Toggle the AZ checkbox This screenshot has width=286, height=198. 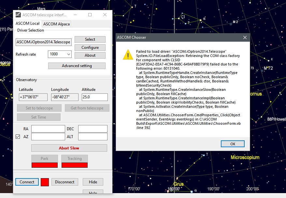[18, 136]
